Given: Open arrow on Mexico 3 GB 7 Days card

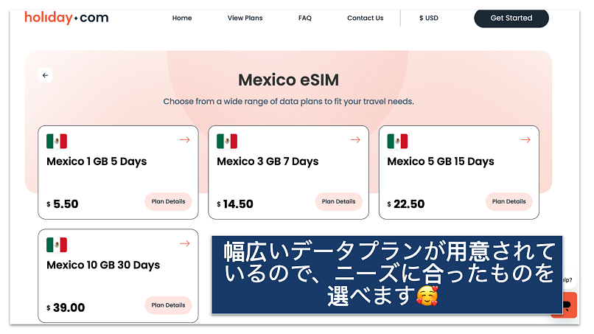Looking at the screenshot, I should pos(355,140).
